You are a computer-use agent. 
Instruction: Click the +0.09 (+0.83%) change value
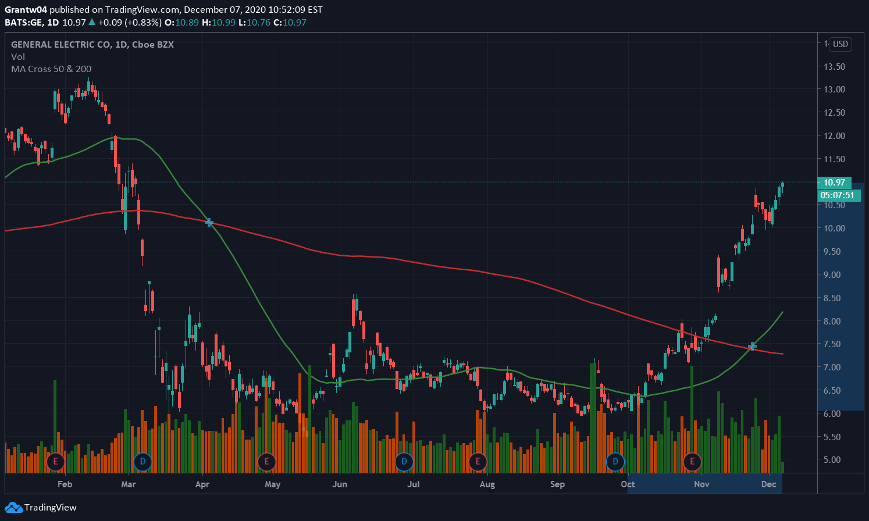[x=130, y=23]
